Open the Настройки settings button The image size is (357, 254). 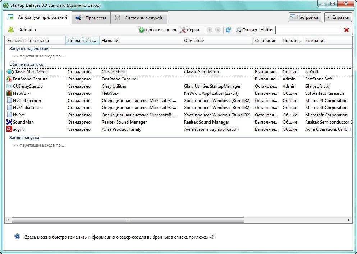[305, 17]
